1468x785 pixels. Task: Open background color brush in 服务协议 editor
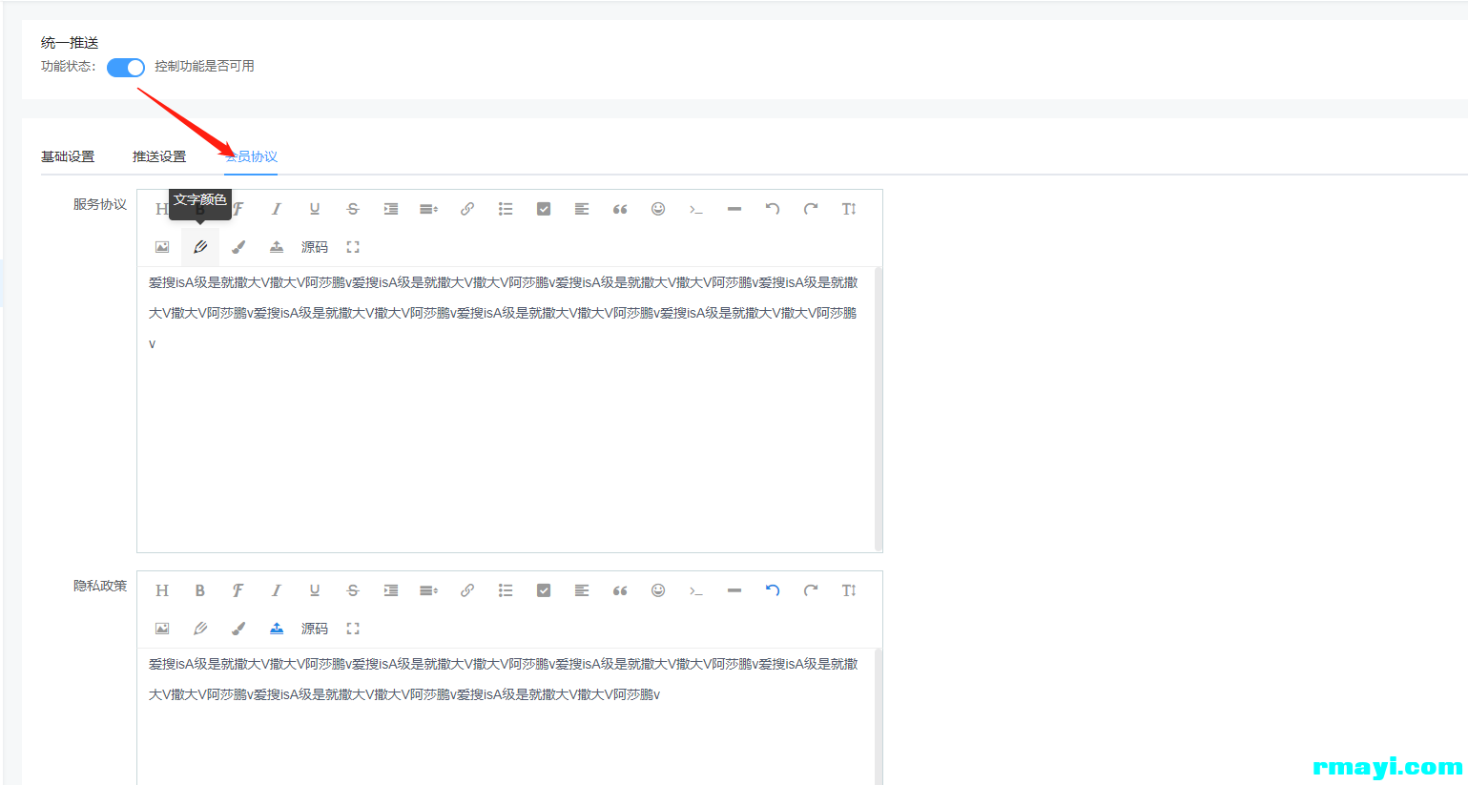pos(238,247)
